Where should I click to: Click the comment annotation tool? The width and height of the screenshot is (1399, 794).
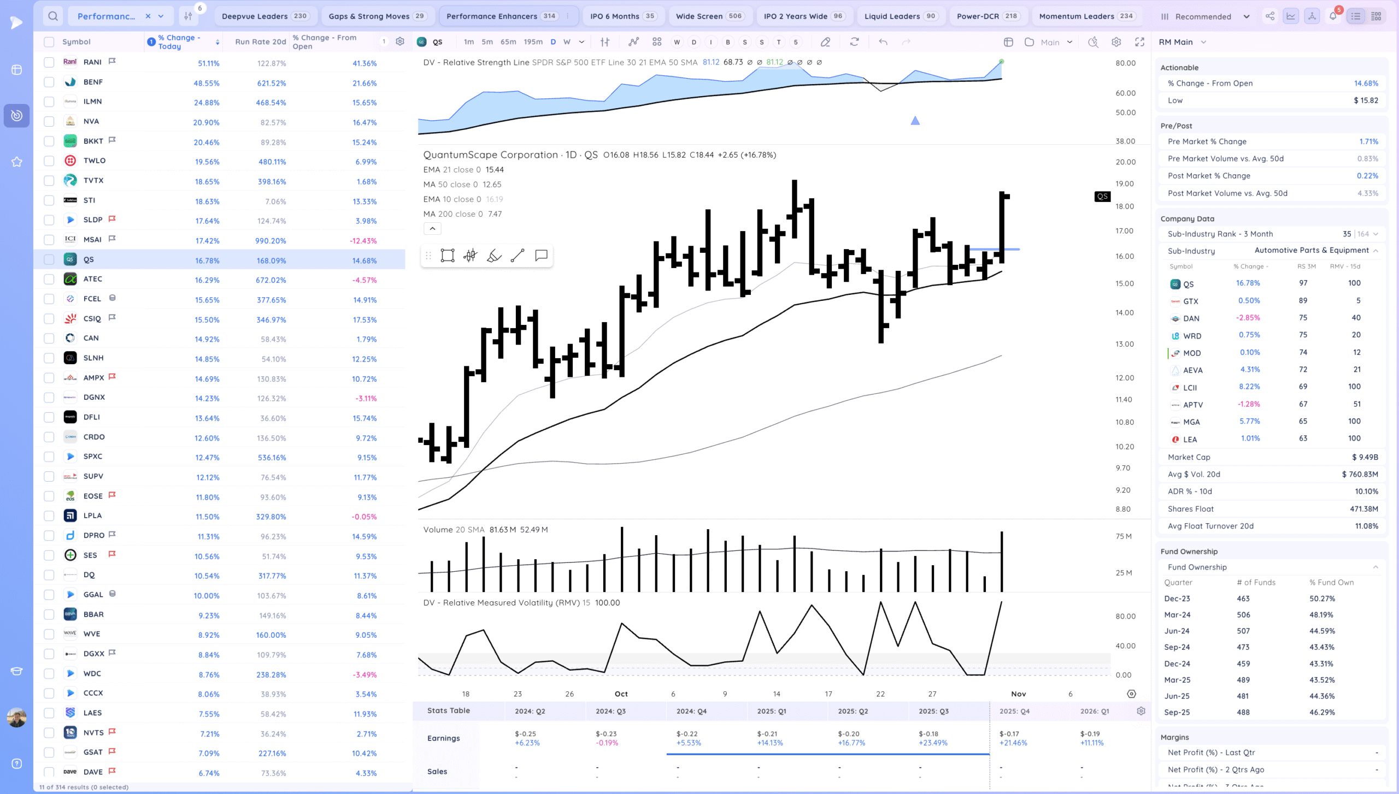(541, 256)
